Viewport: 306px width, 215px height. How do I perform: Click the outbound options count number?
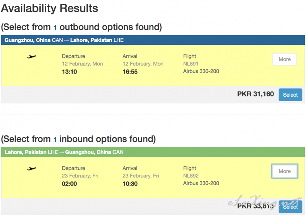click(x=55, y=27)
